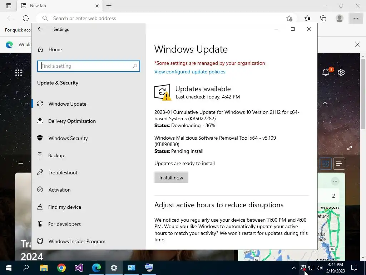This screenshot has width=366, height=275.
Task: Click View configured update policies link
Action: point(190,72)
